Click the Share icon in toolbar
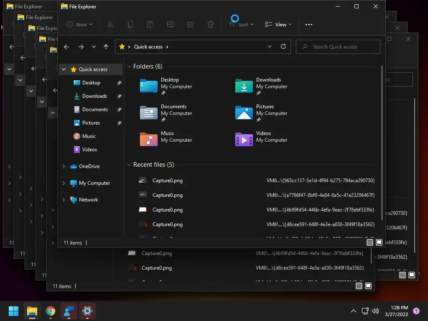 click(x=191, y=25)
